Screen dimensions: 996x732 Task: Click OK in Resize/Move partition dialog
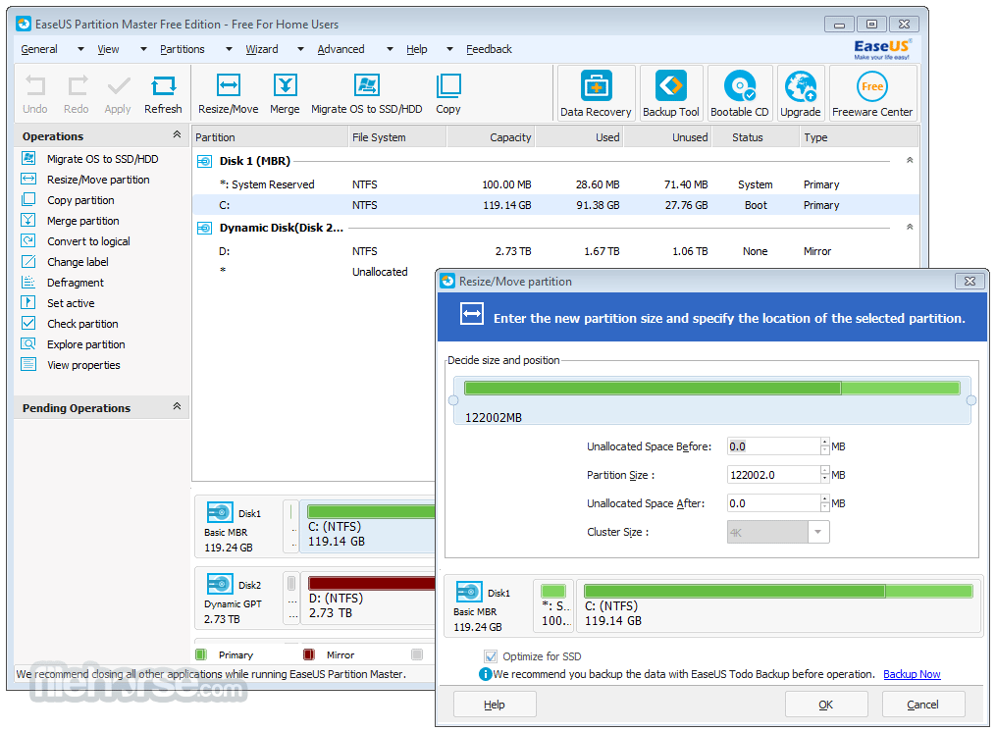pyautogui.click(x=826, y=705)
